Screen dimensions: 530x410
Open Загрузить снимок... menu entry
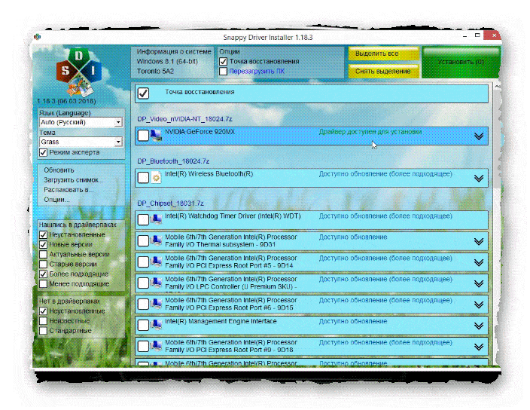tap(74, 180)
